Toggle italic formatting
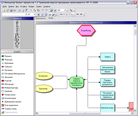The image size is (138, 116). point(42,14)
